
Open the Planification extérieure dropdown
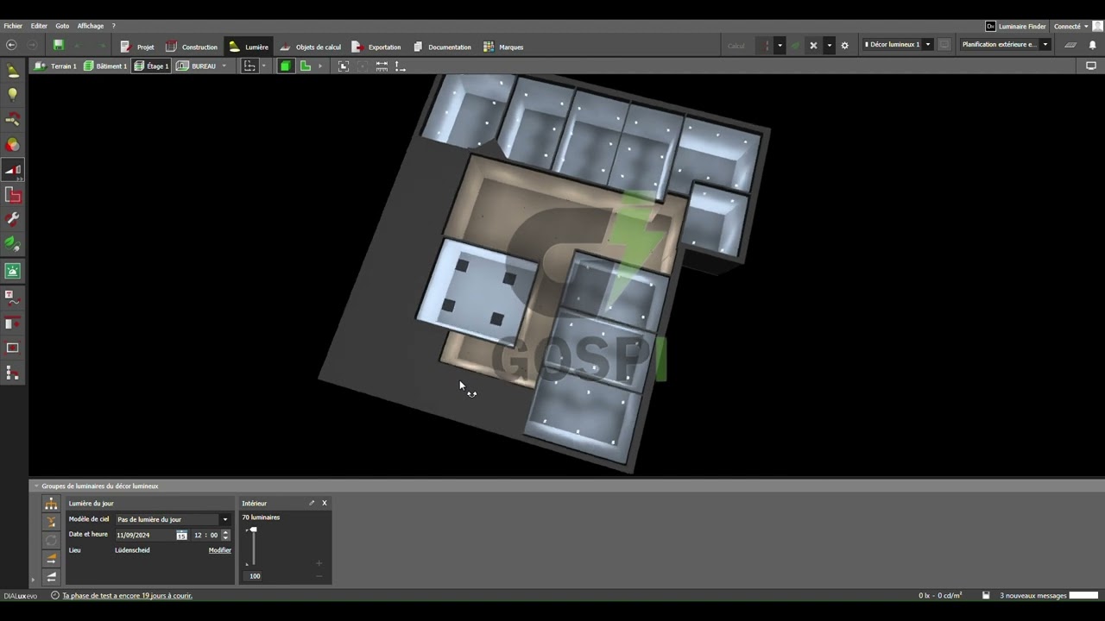tap(1005, 45)
